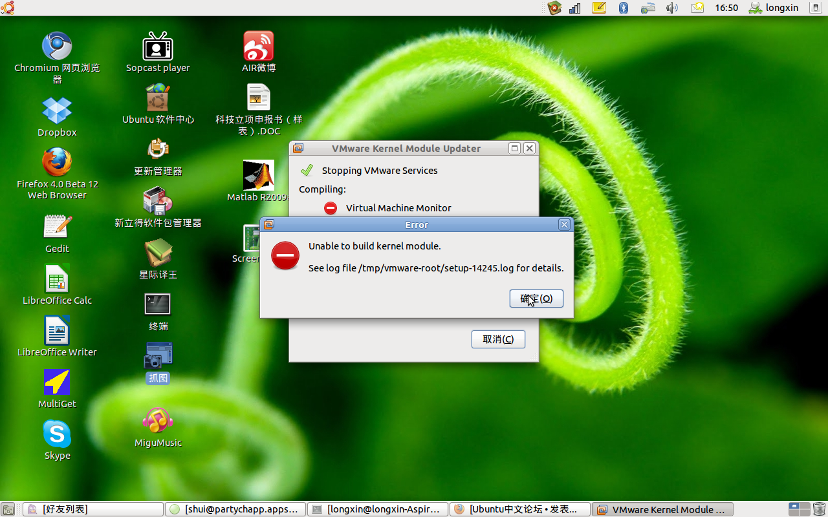Open the trash icon in bottom panel
Screen dimensions: 828x517
pyautogui.click(x=820, y=509)
